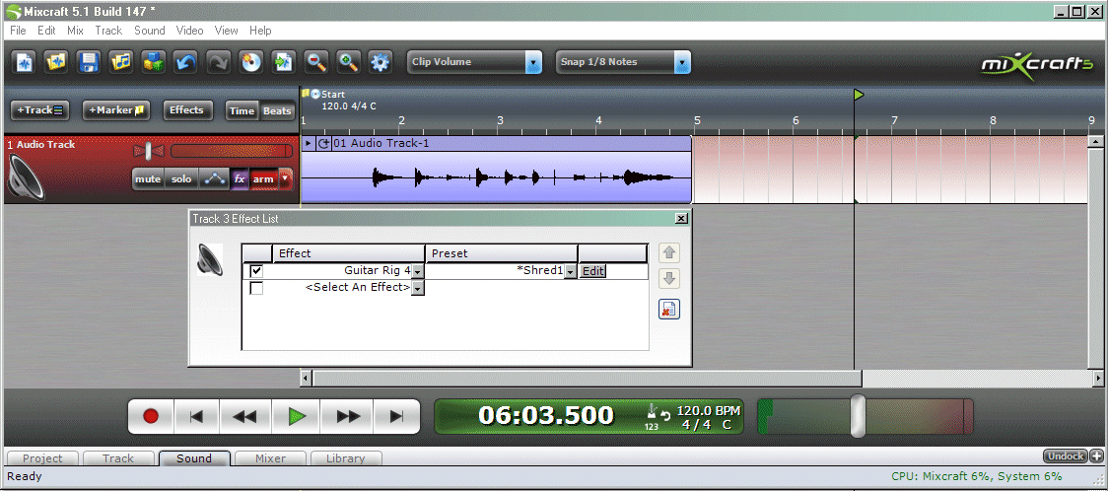Click the horizontal timeline scrollbar
Image resolution: width=1108 pixels, height=491 pixels.
(587, 380)
